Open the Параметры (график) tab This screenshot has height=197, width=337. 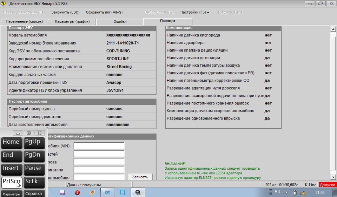[72, 22]
